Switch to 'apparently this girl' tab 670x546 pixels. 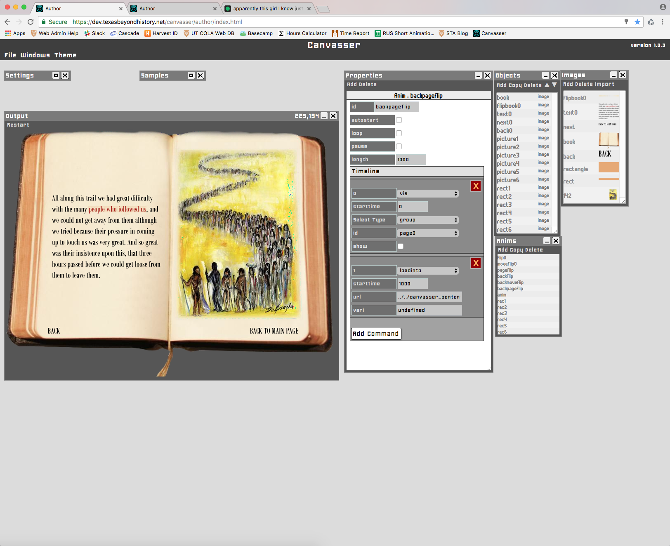coord(268,8)
